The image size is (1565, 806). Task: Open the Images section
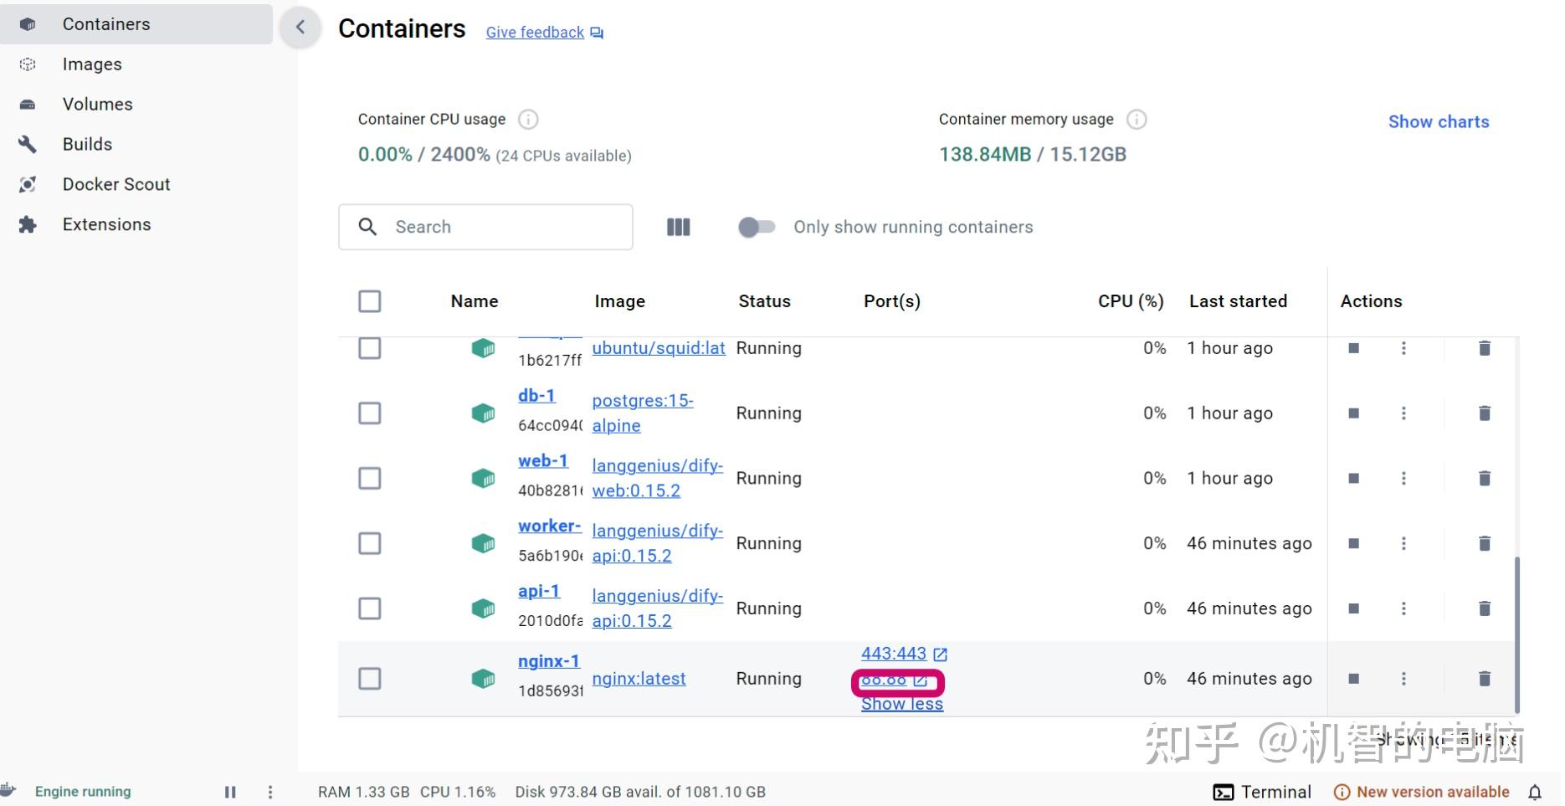coord(92,64)
